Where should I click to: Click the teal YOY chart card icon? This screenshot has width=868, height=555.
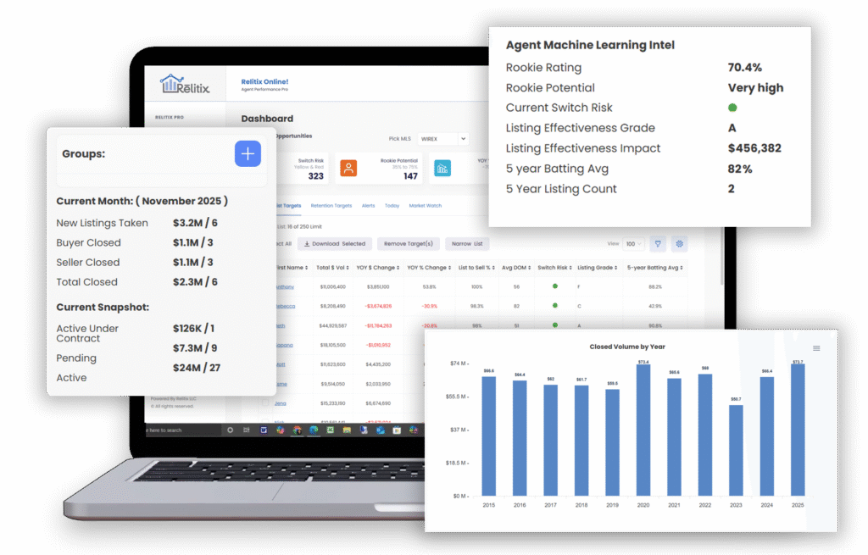click(442, 168)
